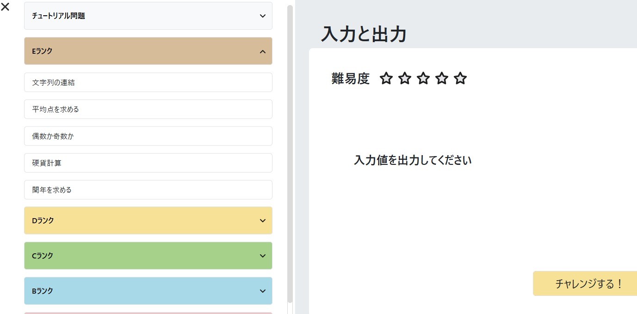Open the 文字列の連結 problem
This screenshot has width=637, height=314.
pyautogui.click(x=148, y=82)
